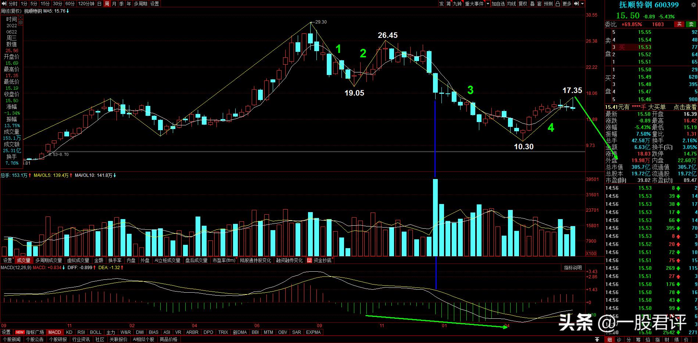Click the 更多 more button
This screenshot has width=698, height=343.
click(x=567, y=4)
